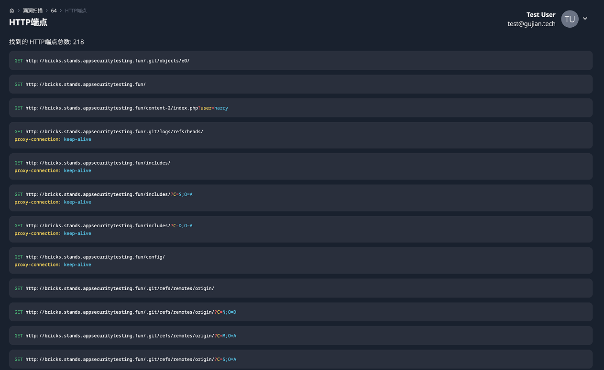This screenshot has width=604, height=370.
Task: Open the .git/logs/refs/heads/ endpoint entry
Action: pos(301,135)
